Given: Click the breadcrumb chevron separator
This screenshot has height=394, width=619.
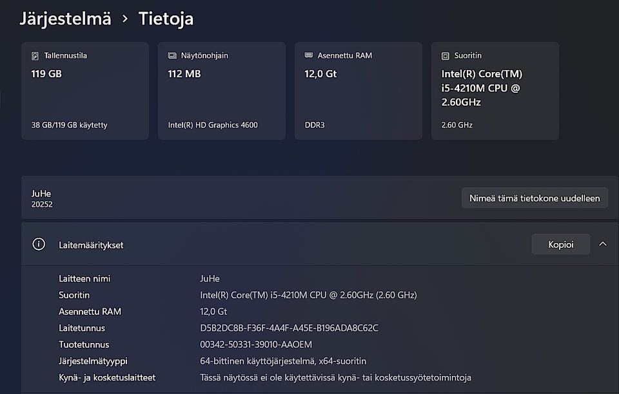Looking at the screenshot, I should click(125, 19).
